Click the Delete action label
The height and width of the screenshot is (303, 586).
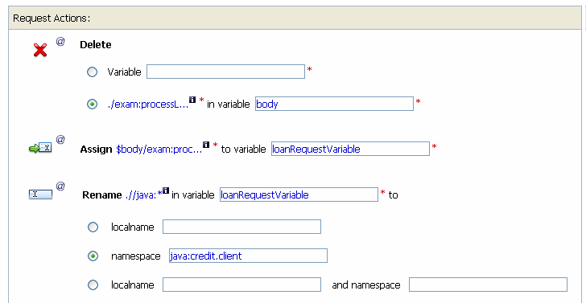(96, 45)
